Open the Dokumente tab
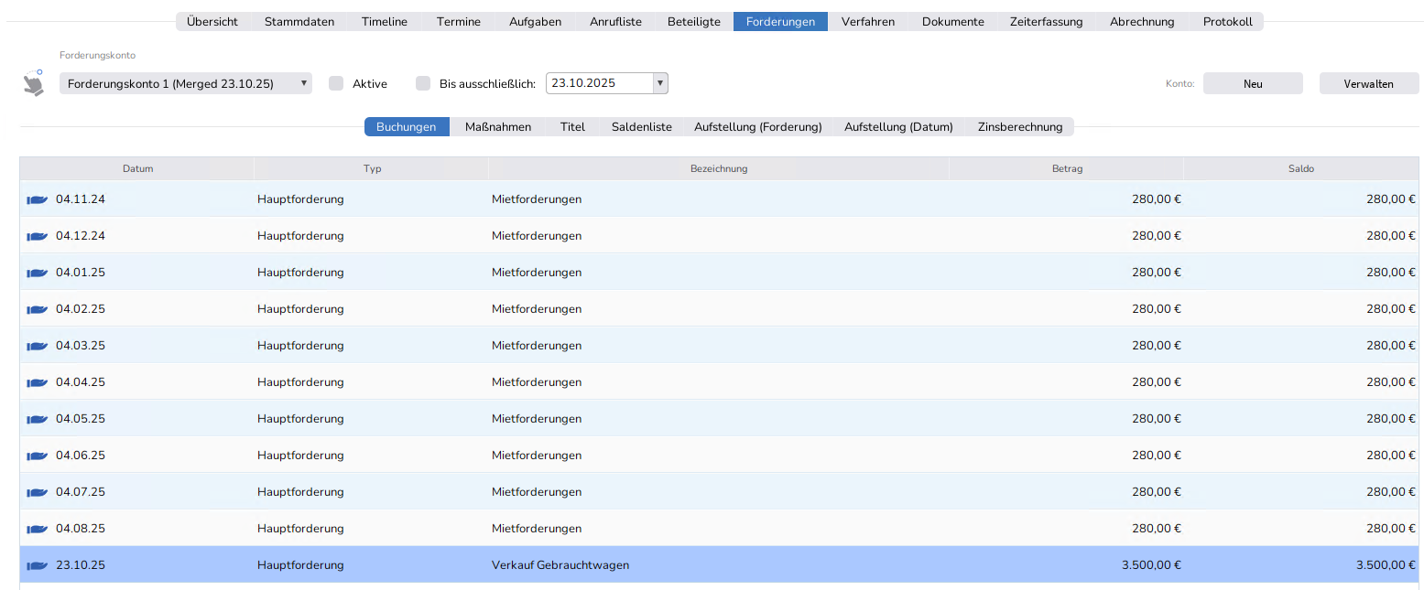The image size is (1424, 590). pyautogui.click(x=952, y=22)
